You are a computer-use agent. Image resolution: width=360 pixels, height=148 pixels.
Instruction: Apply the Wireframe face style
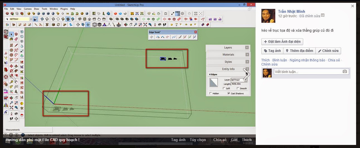(x=53, y=19)
